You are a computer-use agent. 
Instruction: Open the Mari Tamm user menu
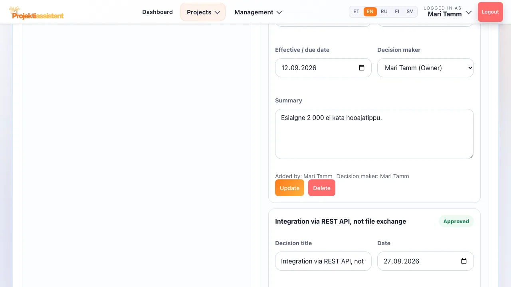point(448,12)
